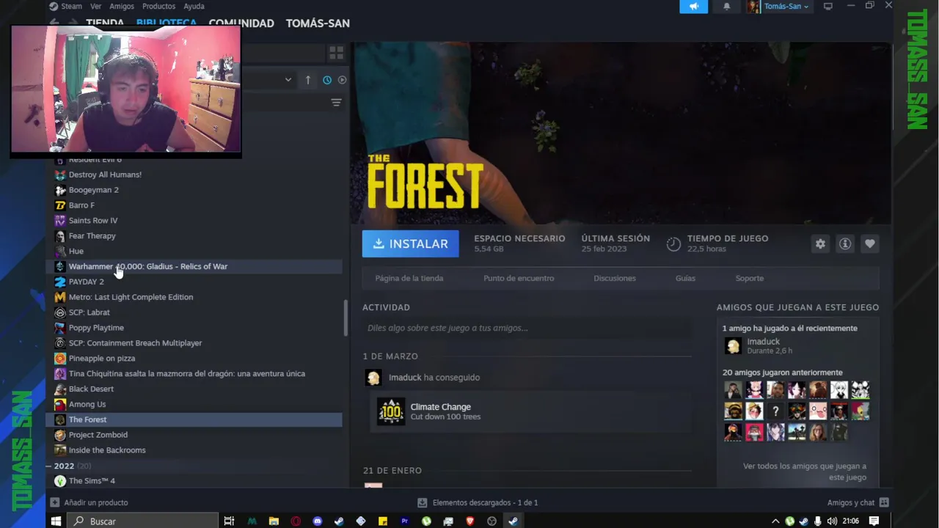Open Task View on taskbar
The width and height of the screenshot is (939, 528).
(229, 521)
